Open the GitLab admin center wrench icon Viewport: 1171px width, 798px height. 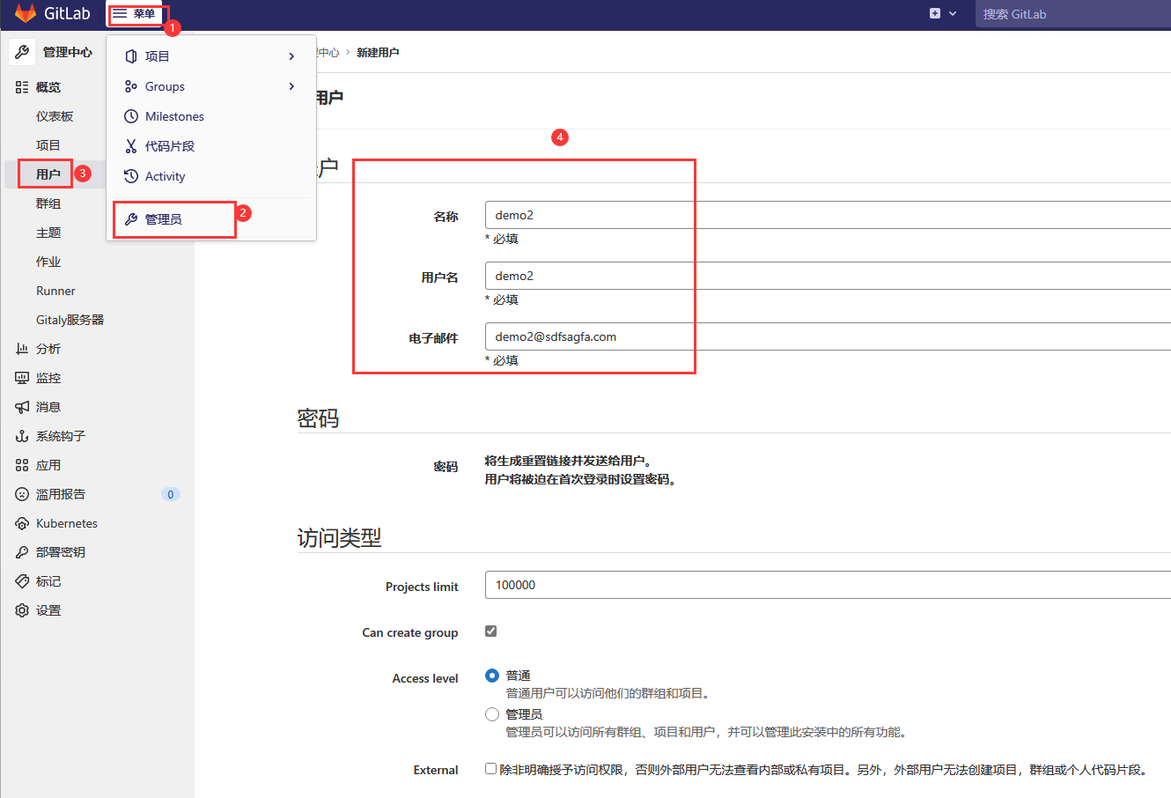[21, 51]
